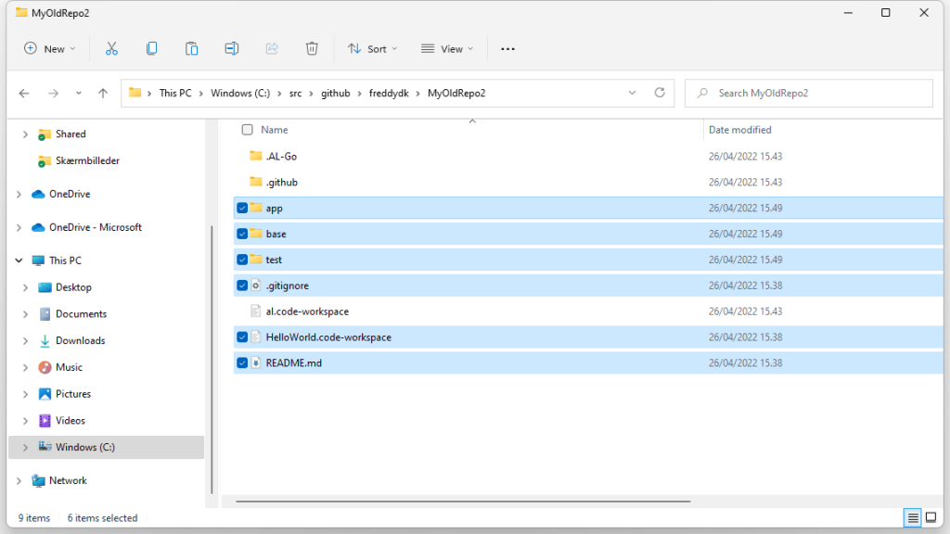
Task: Open the View menu
Action: pyautogui.click(x=446, y=48)
